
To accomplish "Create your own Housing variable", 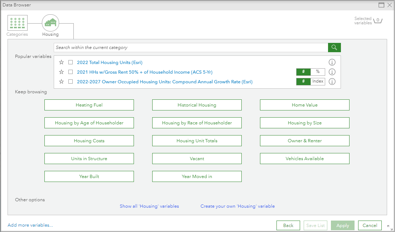I will pyautogui.click(x=237, y=206).
